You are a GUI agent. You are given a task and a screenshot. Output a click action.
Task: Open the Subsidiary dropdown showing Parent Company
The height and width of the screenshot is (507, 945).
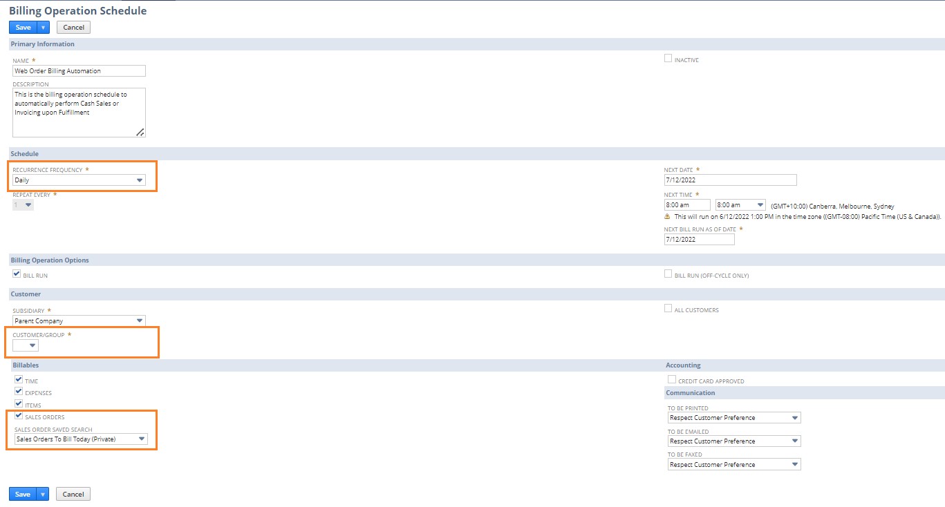140,321
